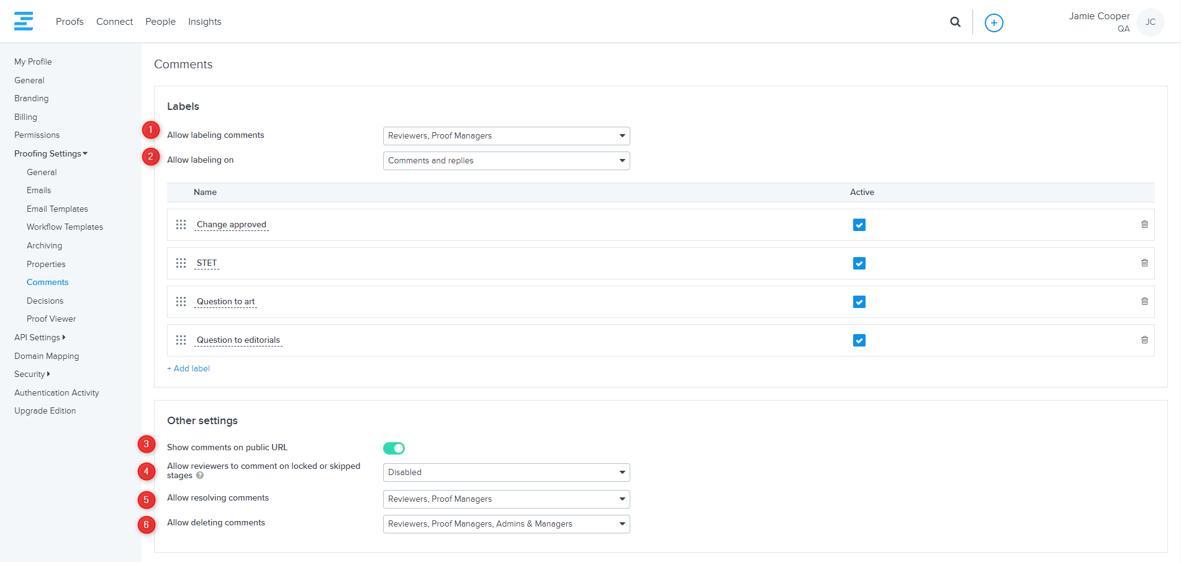Click the app logo in top-left

click(24, 21)
